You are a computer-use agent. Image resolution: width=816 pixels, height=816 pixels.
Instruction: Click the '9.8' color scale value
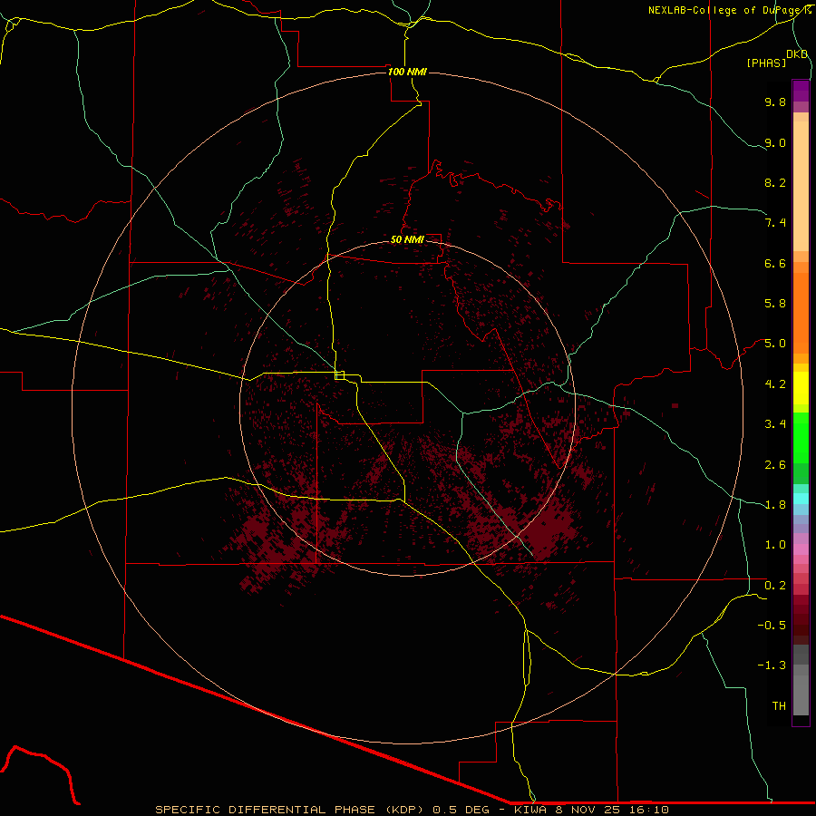click(x=775, y=102)
